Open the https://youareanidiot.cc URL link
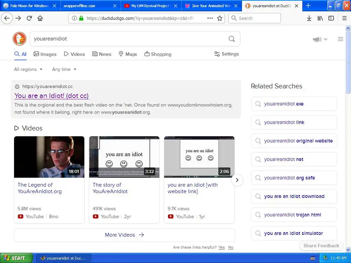Screen dimensions: 351x263 coord(47,87)
